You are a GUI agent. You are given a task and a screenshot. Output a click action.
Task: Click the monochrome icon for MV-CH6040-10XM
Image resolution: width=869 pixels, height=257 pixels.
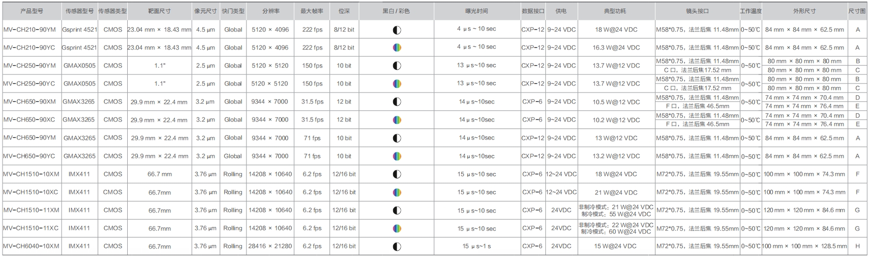click(x=397, y=246)
